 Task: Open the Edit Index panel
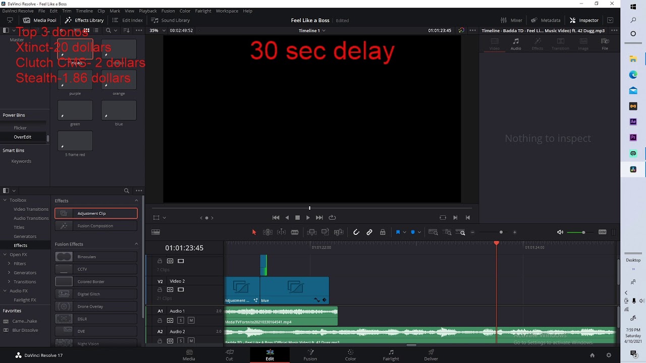[128, 20]
